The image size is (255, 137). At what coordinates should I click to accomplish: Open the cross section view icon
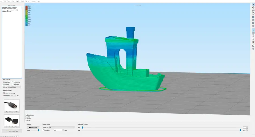click(x=253, y=42)
